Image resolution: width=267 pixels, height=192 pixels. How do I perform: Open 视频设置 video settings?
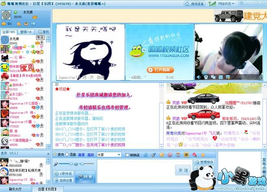click(63, 180)
